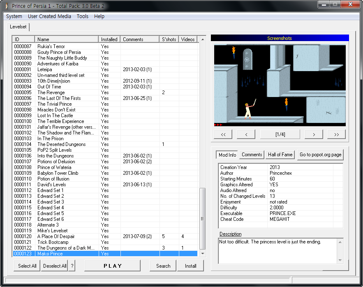This screenshot has width=363, height=287.
Task: Click the game screenshot preview image
Action: [280, 85]
